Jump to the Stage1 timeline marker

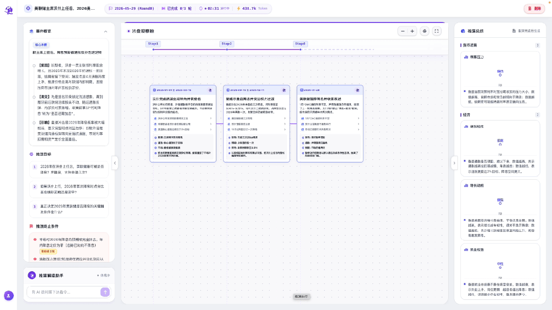[153, 44]
